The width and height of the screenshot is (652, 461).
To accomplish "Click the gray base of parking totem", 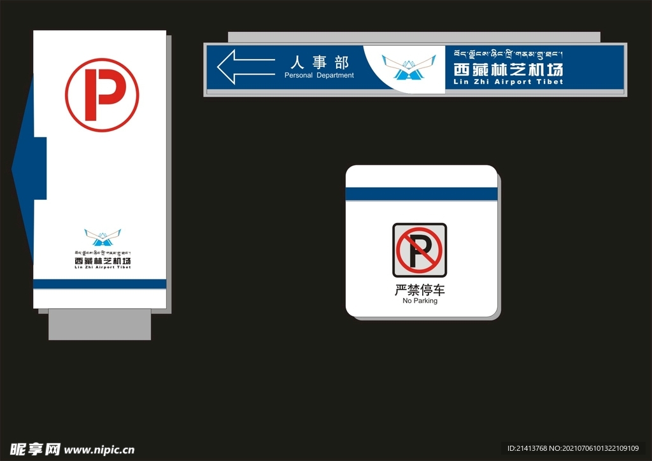I will tap(100, 324).
